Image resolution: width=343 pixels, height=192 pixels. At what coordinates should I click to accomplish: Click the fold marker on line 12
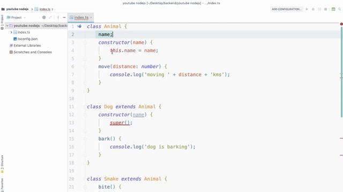click(x=85, y=115)
